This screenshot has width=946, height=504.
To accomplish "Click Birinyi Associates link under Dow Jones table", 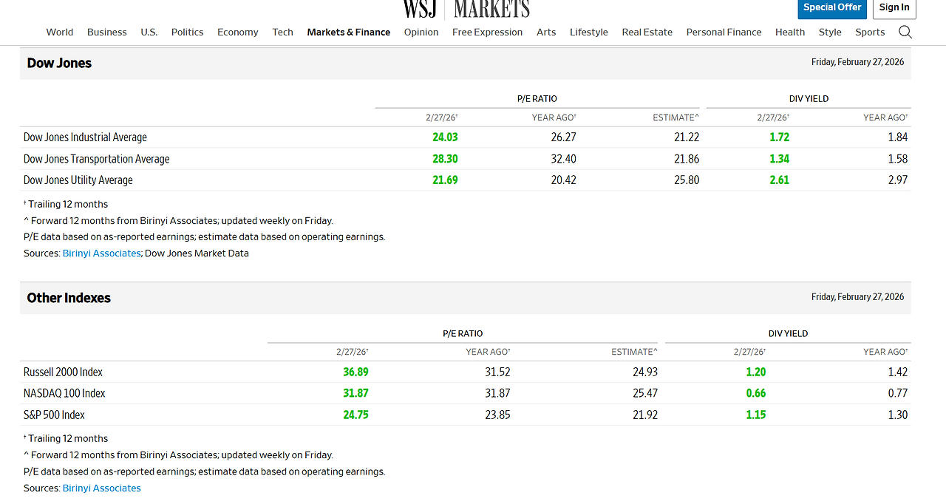I will pos(101,253).
